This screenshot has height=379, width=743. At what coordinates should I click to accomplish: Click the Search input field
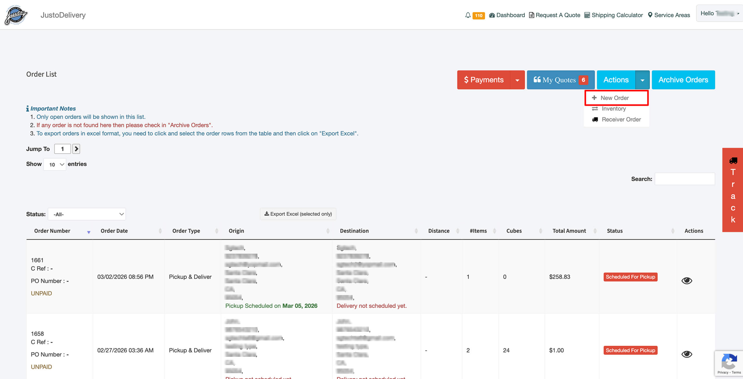tap(685, 179)
